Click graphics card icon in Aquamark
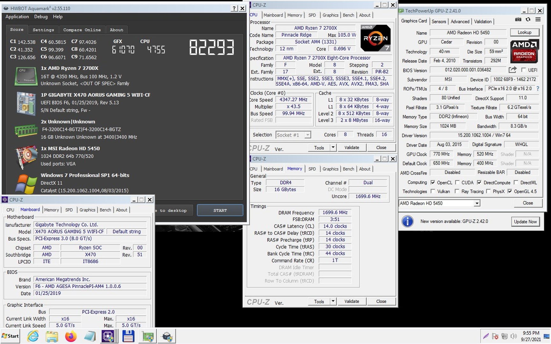This screenshot has height=344, width=551. click(26, 157)
